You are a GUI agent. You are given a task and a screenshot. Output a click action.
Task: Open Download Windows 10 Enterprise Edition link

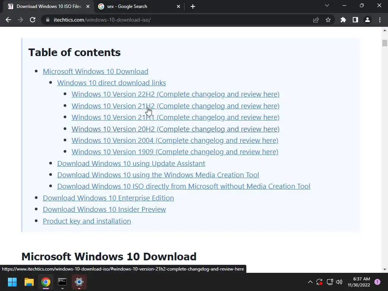point(108,198)
